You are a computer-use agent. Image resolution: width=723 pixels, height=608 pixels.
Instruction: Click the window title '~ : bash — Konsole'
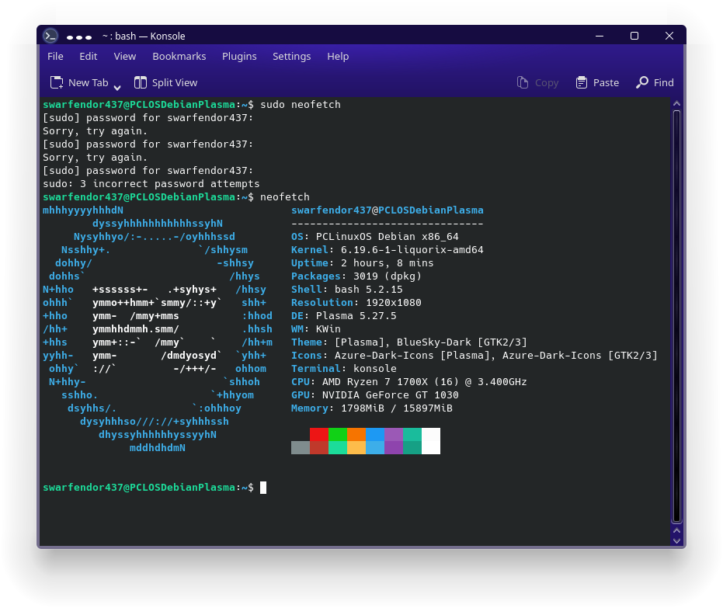point(144,36)
